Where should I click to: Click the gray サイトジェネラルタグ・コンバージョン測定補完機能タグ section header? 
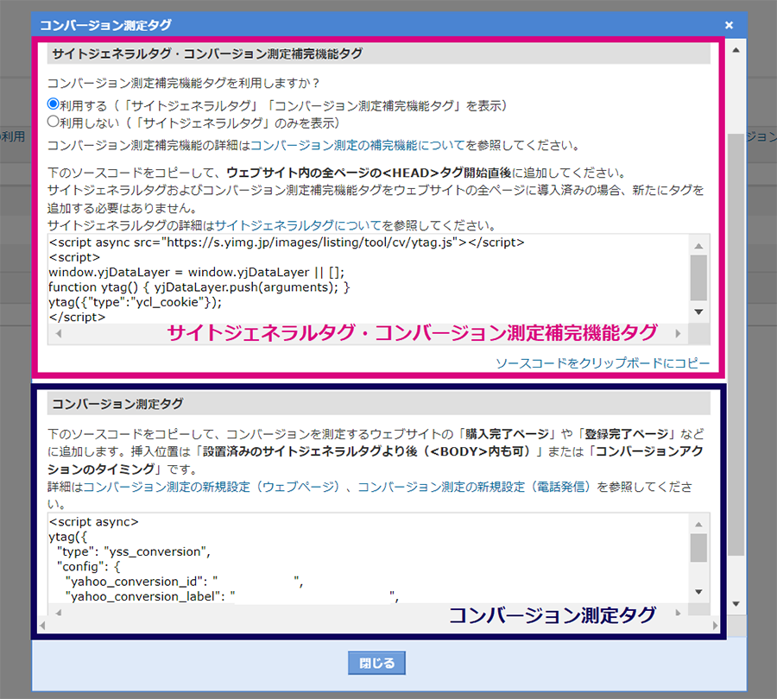pyautogui.click(x=379, y=54)
